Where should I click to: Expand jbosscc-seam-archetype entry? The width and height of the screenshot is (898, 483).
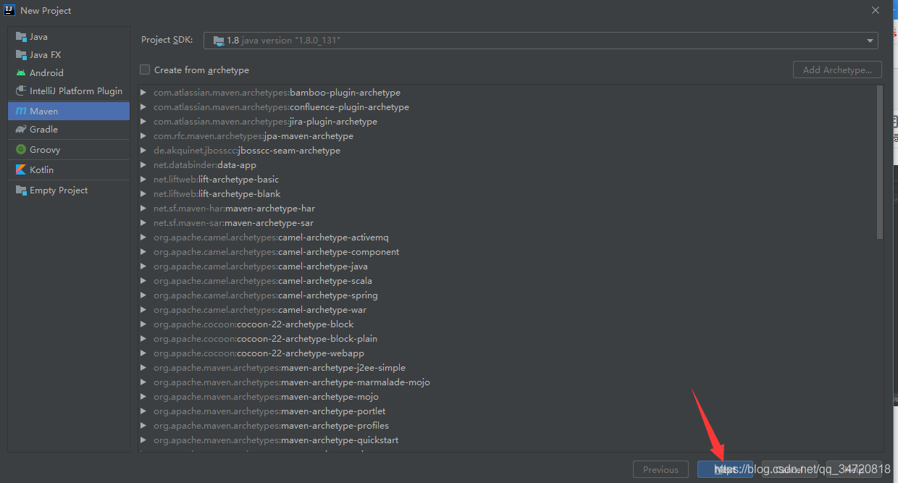click(143, 151)
